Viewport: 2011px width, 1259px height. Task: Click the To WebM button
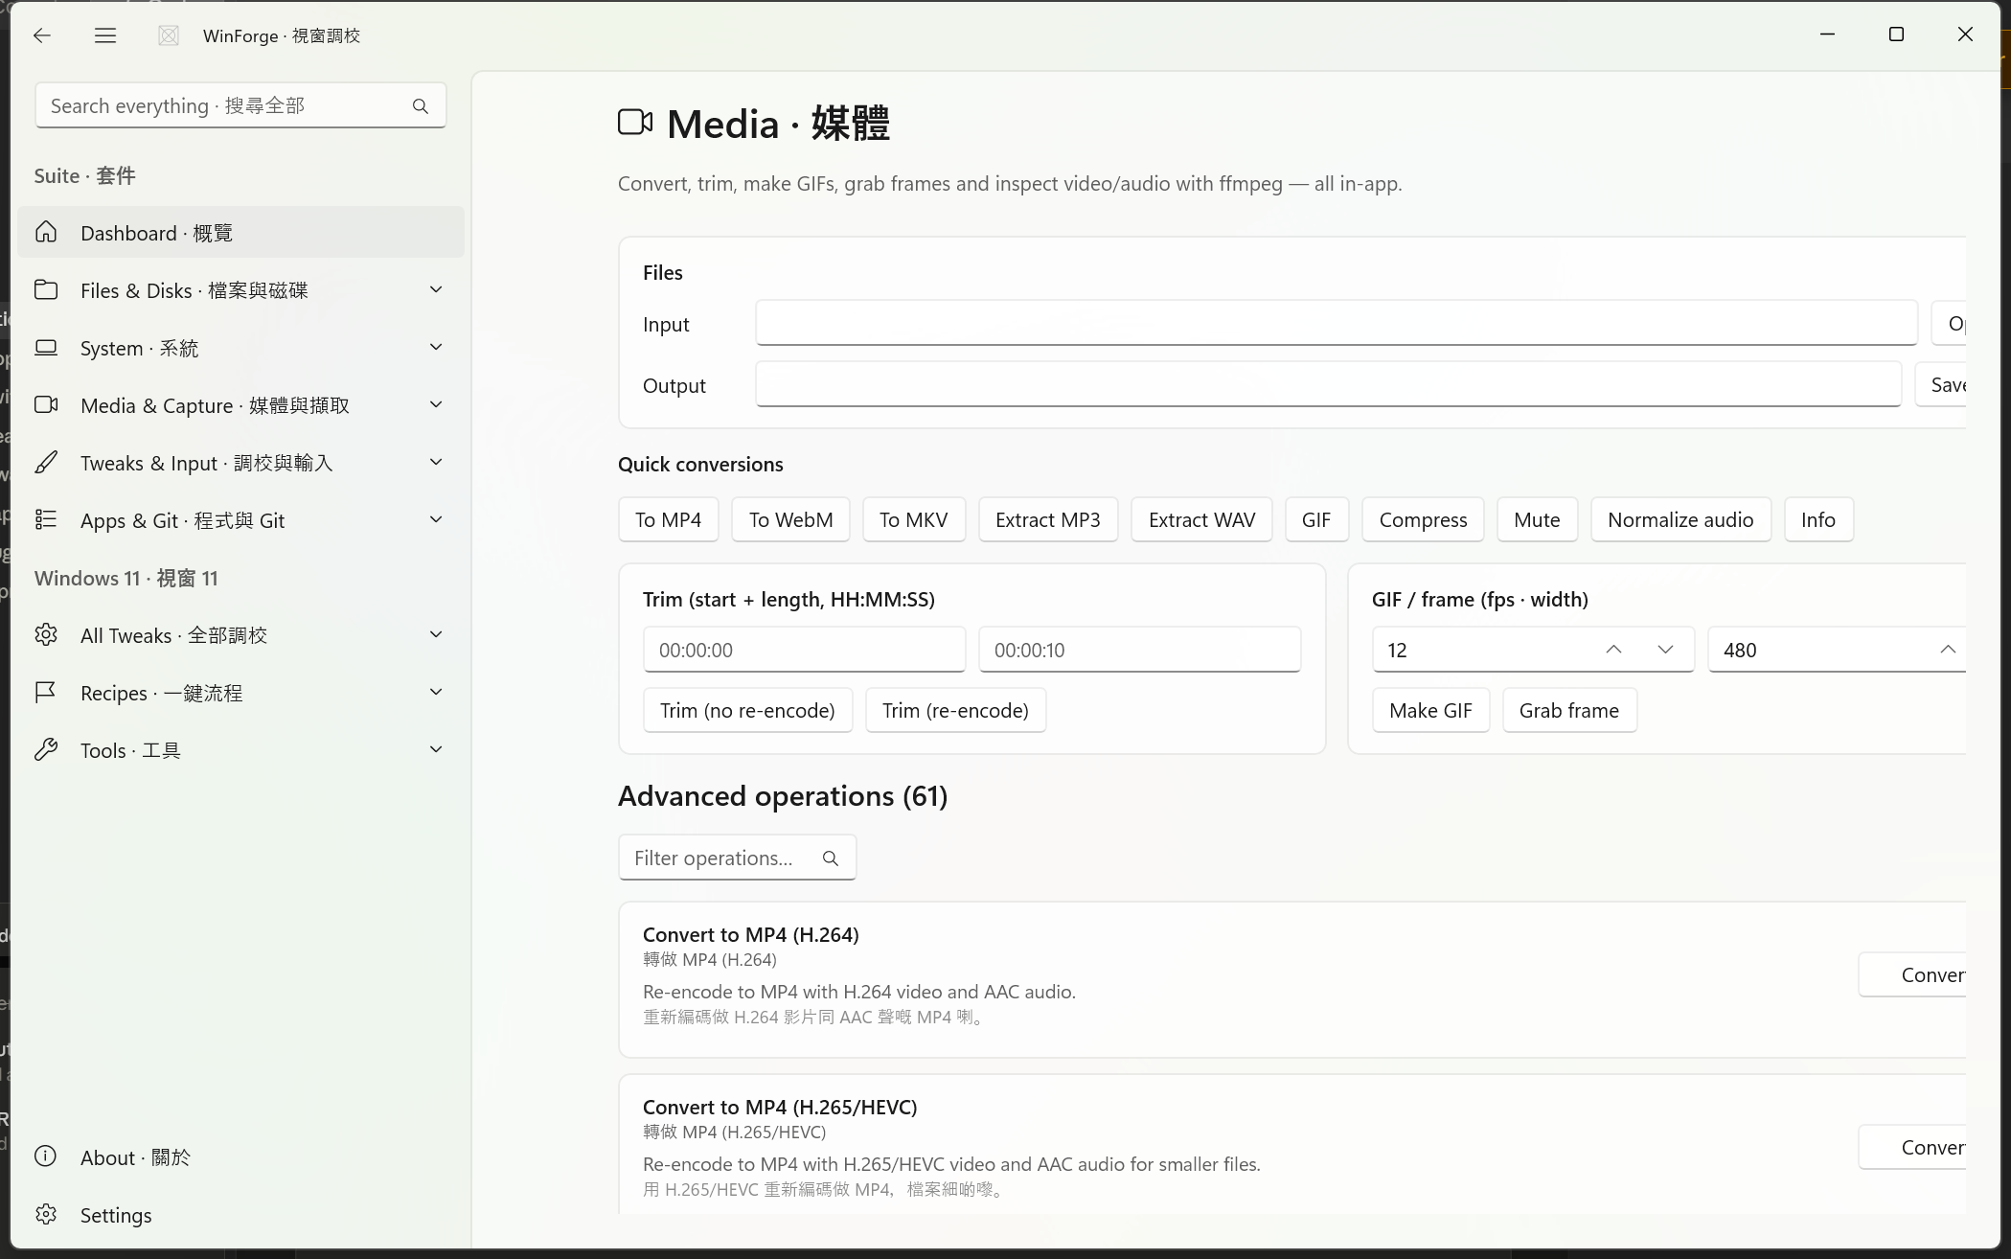[790, 519]
